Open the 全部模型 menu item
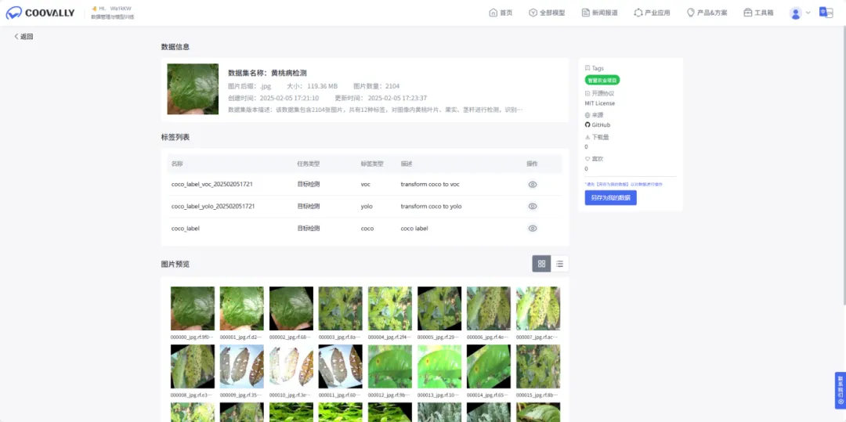Viewport: 846px width, 422px height. coord(547,13)
